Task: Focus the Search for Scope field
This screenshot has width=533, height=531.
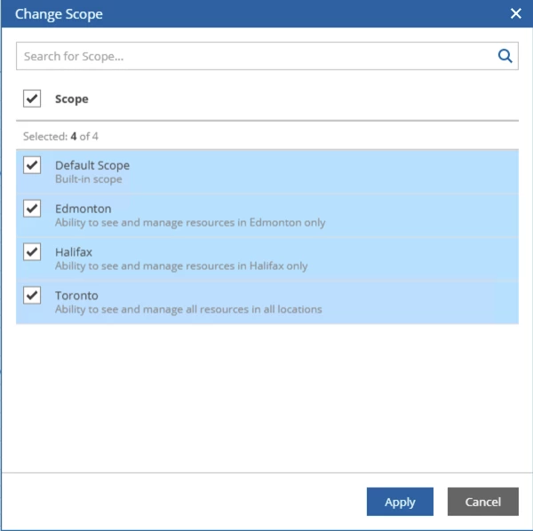Action: click(267, 56)
